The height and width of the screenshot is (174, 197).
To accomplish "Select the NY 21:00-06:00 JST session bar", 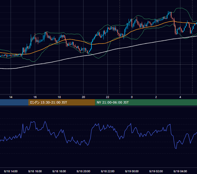I will pos(146,102).
